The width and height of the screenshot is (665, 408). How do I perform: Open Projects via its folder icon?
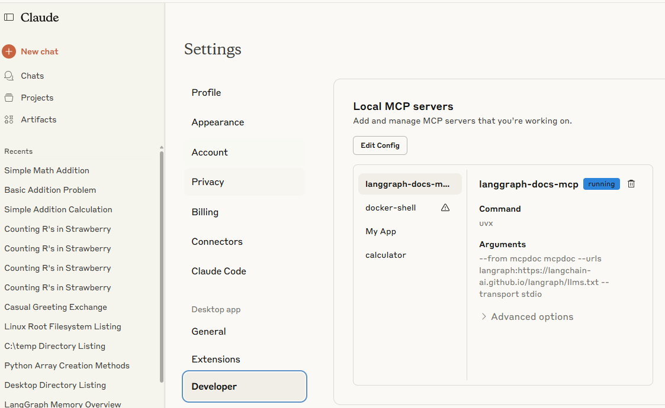point(9,98)
